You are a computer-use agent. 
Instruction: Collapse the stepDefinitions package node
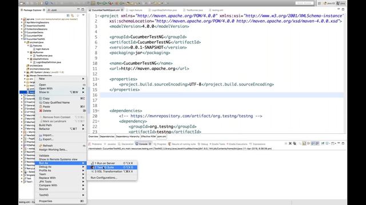click(28, 59)
